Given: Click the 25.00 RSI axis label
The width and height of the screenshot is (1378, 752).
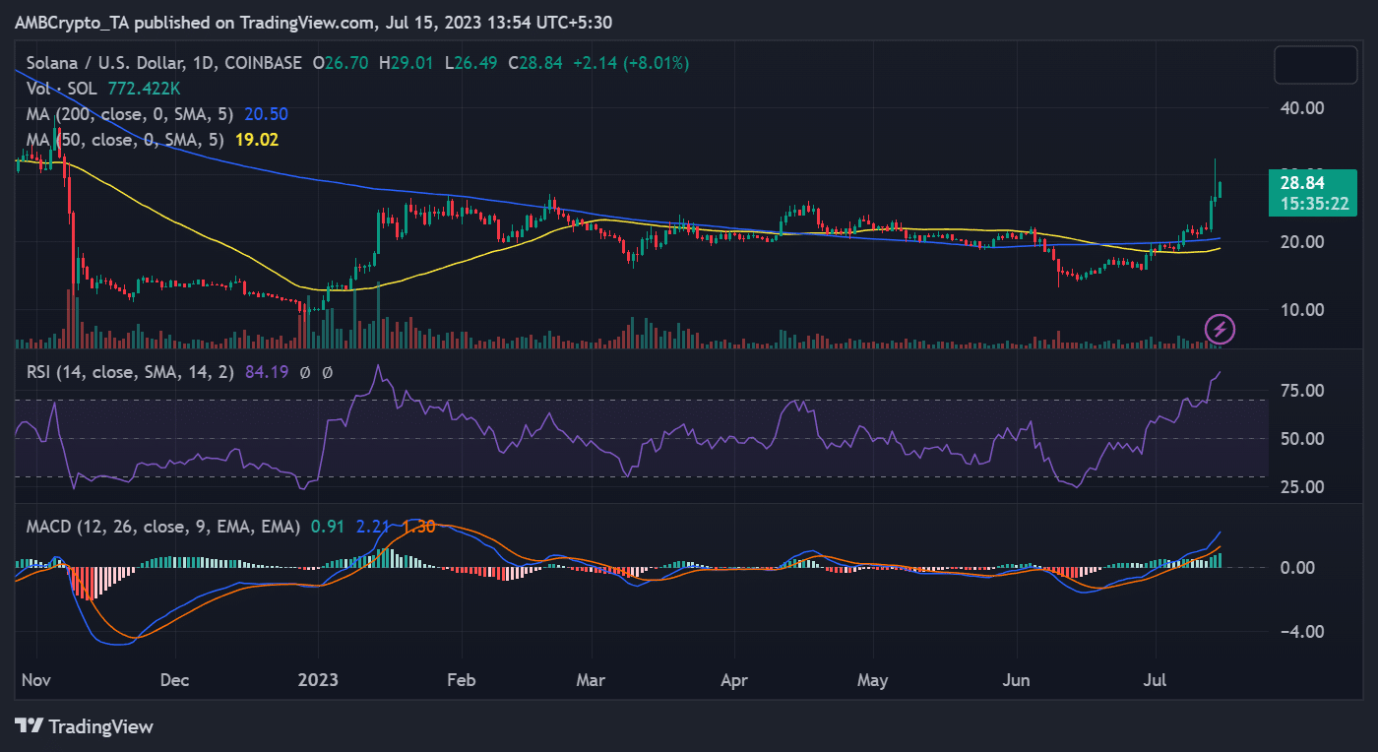Looking at the screenshot, I should (x=1301, y=486).
